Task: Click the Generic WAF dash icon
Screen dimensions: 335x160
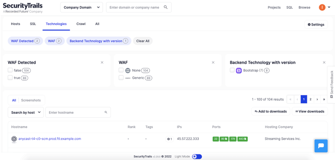Action: [x=127, y=78]
